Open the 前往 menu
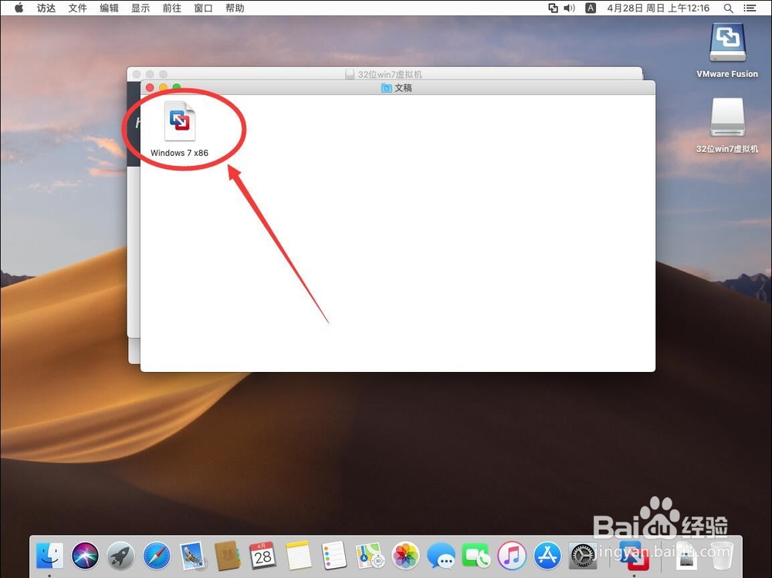This screenshot has width=772, height=578. (172, 8)
